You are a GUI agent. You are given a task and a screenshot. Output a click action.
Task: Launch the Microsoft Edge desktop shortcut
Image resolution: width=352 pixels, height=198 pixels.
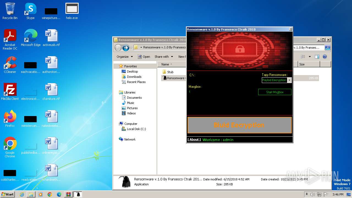pos(31,38)
